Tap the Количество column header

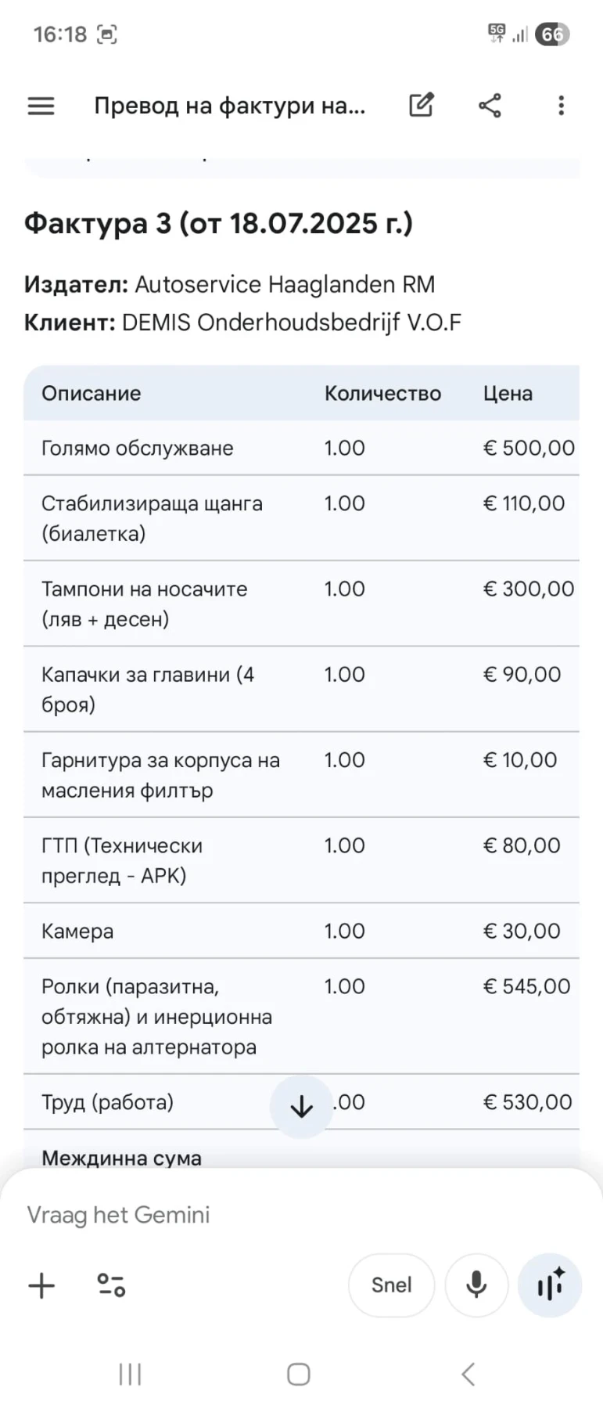pos(382,393)
